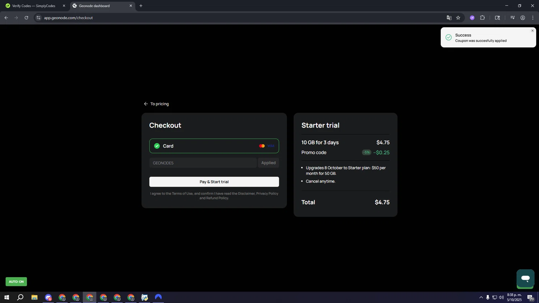Bookmark this page with the star icon
This screenshot has width=539, height=303.
point(458,18)
